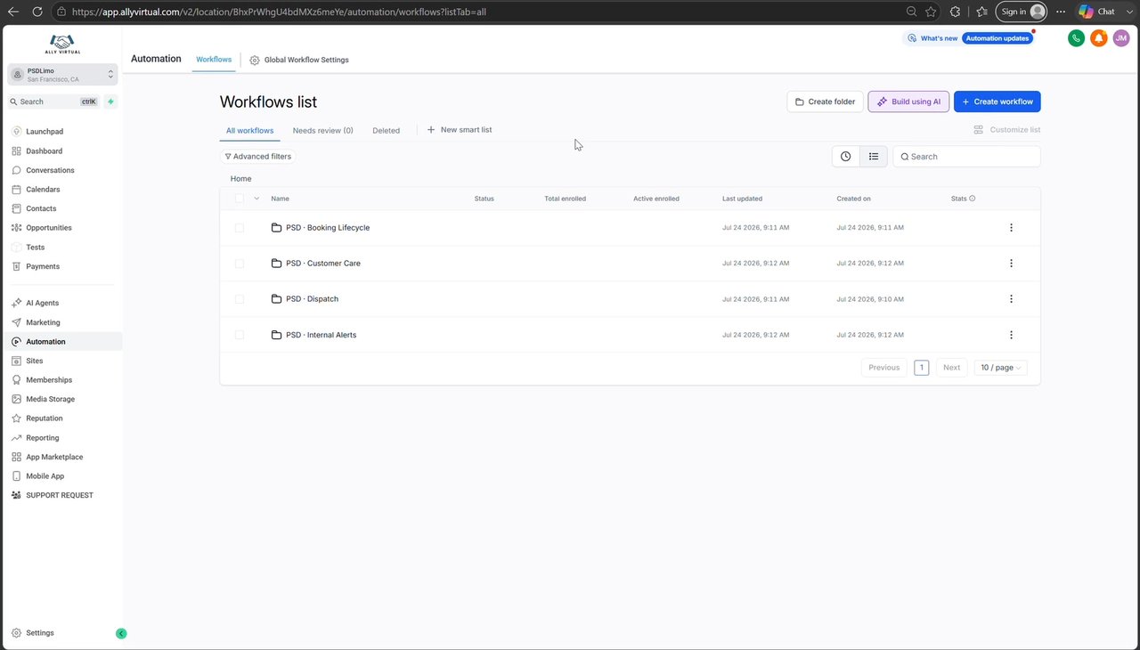1140x650 pixels.
Task: Click the lightning quick actions icon
Action: [x=110, y=102]
